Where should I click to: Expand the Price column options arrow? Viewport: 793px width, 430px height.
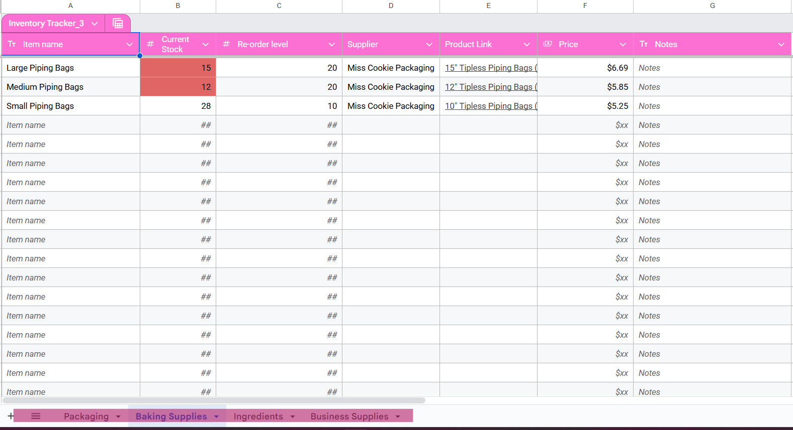point(623,45)
